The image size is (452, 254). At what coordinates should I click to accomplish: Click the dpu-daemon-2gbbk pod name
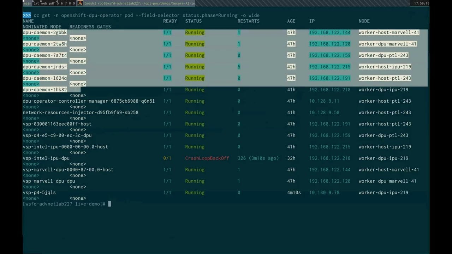[45, 32]
